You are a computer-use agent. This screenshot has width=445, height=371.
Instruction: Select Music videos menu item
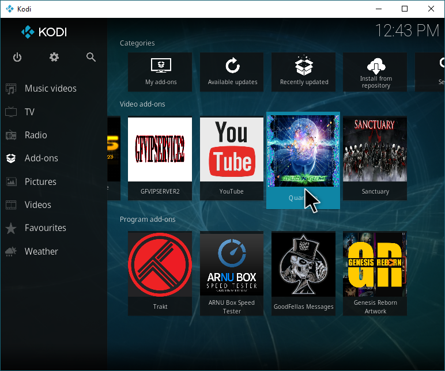coord(51,89)
